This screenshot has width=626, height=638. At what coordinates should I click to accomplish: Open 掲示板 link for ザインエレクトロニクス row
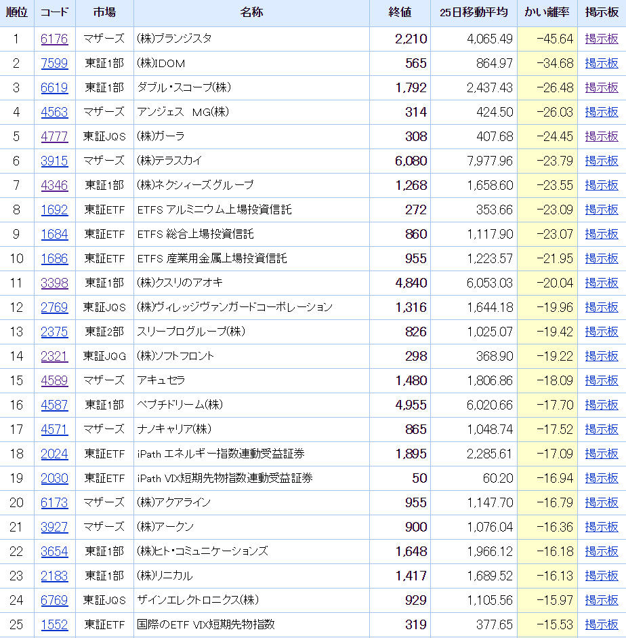(602, 601)
